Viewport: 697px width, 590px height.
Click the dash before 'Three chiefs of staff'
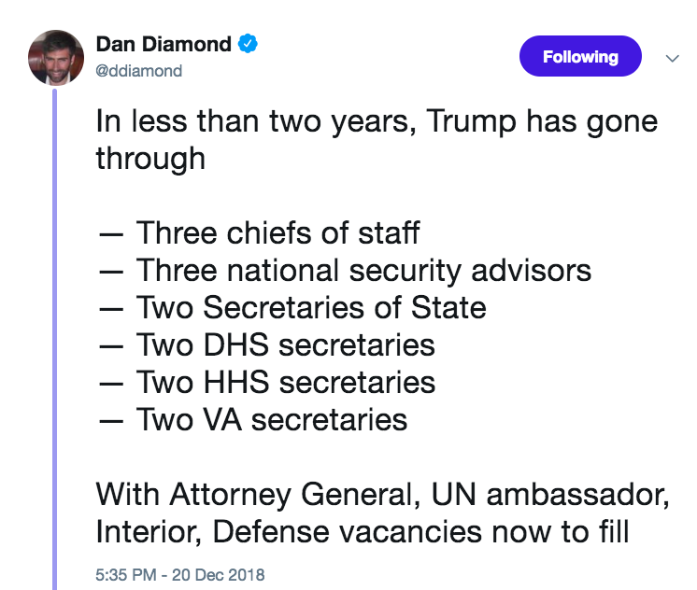pyautogui.click(x=111, y=234)
